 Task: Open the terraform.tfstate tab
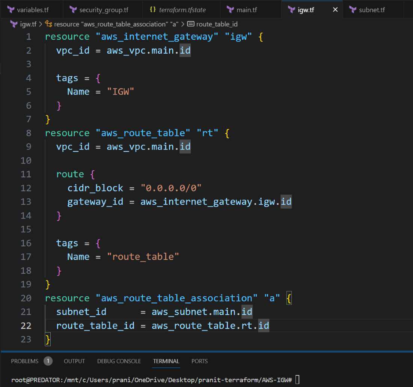point(182,10)
